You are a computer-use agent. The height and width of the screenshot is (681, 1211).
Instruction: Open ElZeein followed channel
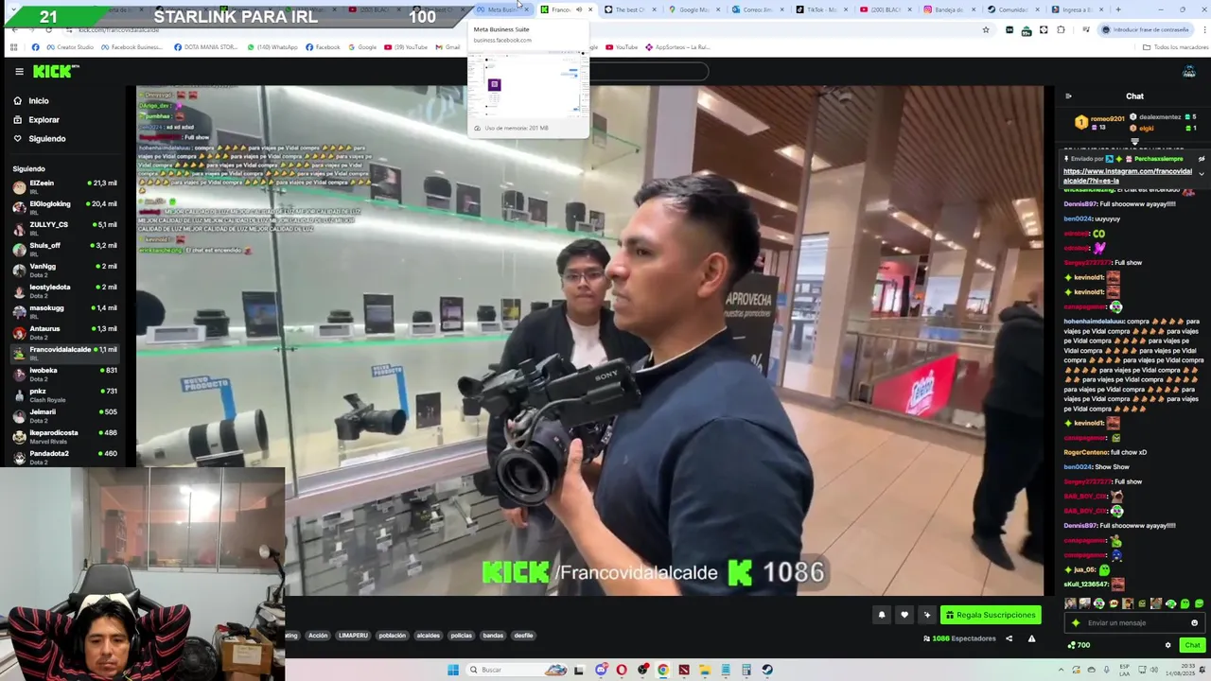(64, 186)
